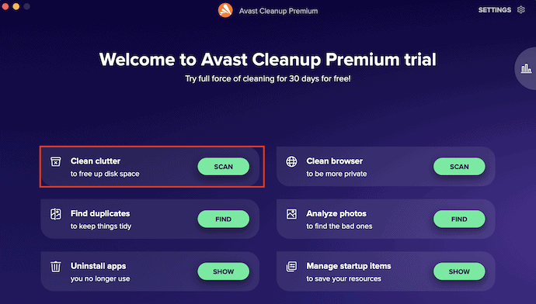
Task: Click FIND for duplicates
Action: click(x=223, y=219)
